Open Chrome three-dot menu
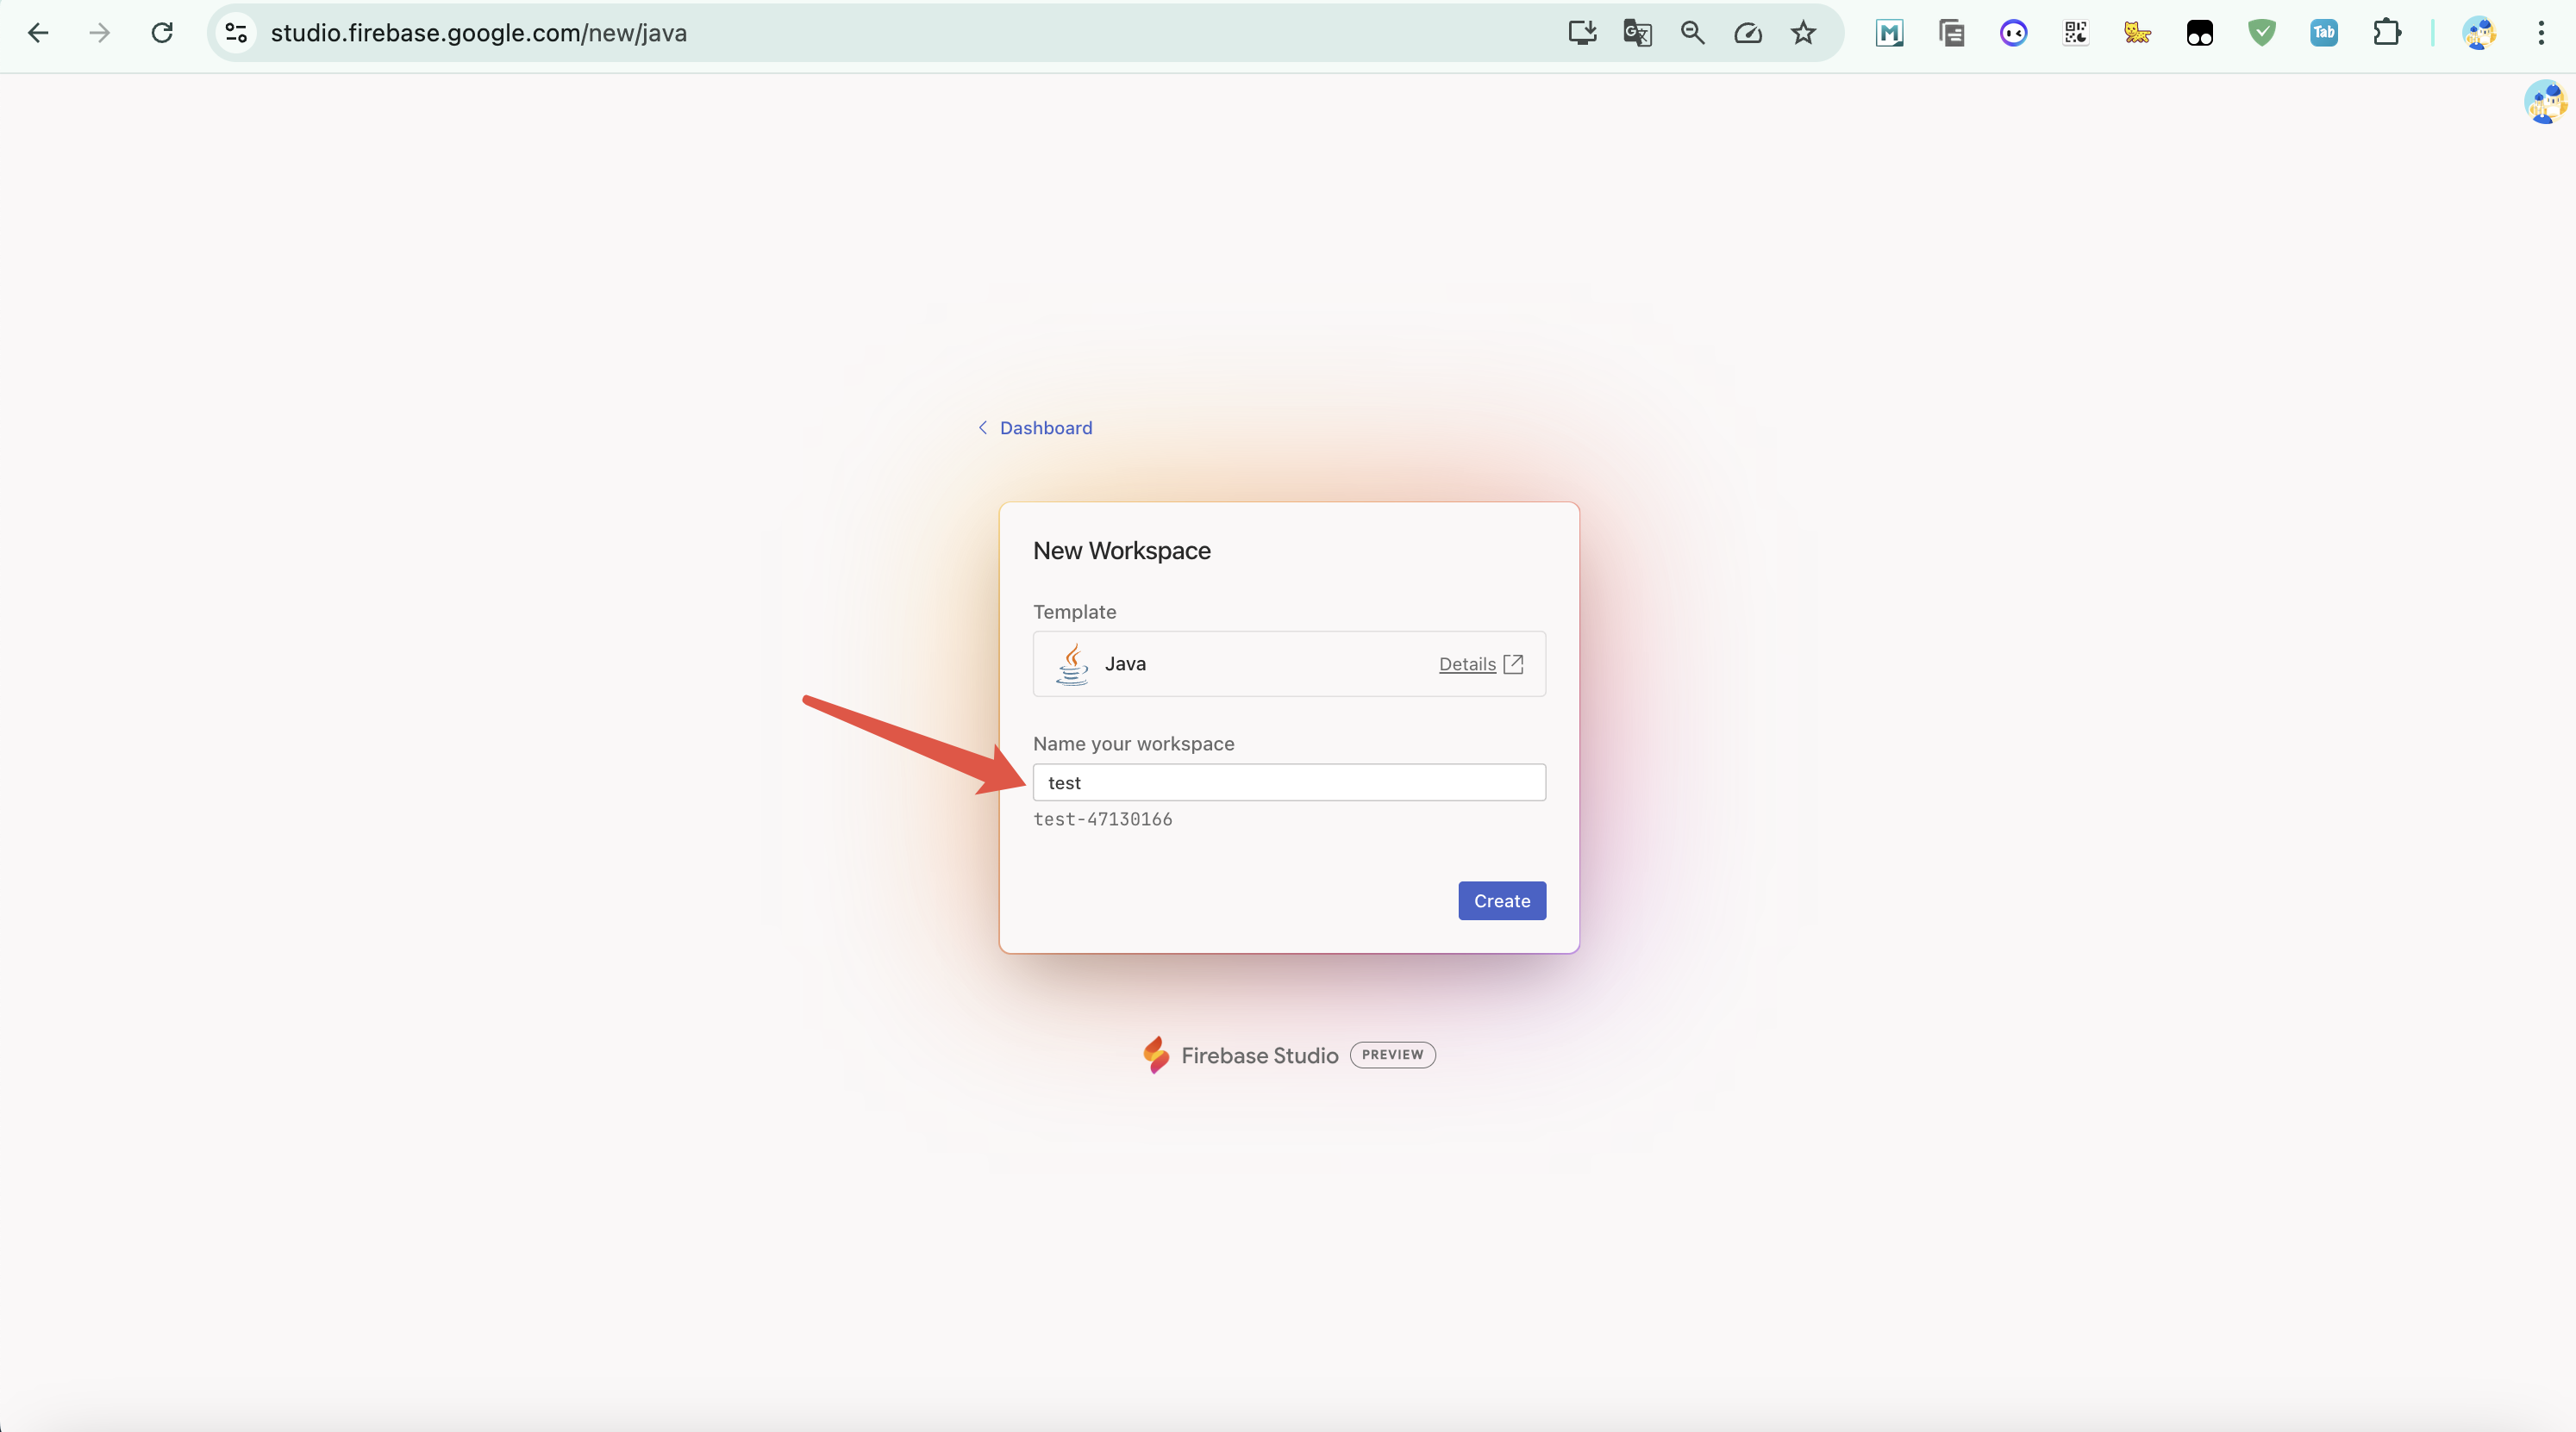This screenshot has height=1432, width=2576. pos(2540,33)
